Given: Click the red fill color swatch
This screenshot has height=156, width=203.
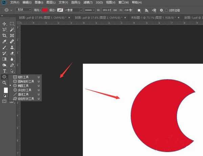Looking at the screenshot, I should [45, 10].
